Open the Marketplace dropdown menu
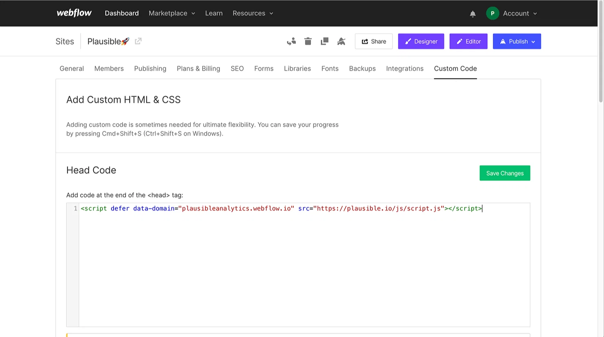This screenshot has width=604, height=337. pos(172,13)
